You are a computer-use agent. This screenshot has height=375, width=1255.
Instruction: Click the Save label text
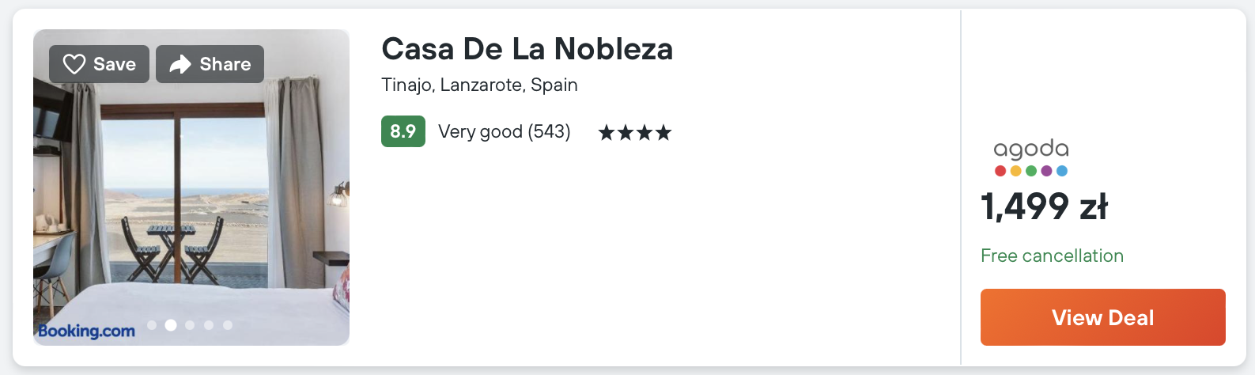115,64
